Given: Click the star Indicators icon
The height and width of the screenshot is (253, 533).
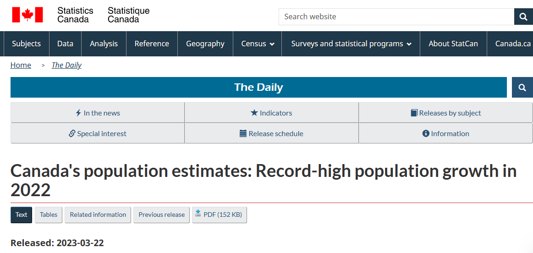Looking at the screenshot, I should [x=254, y=113].
